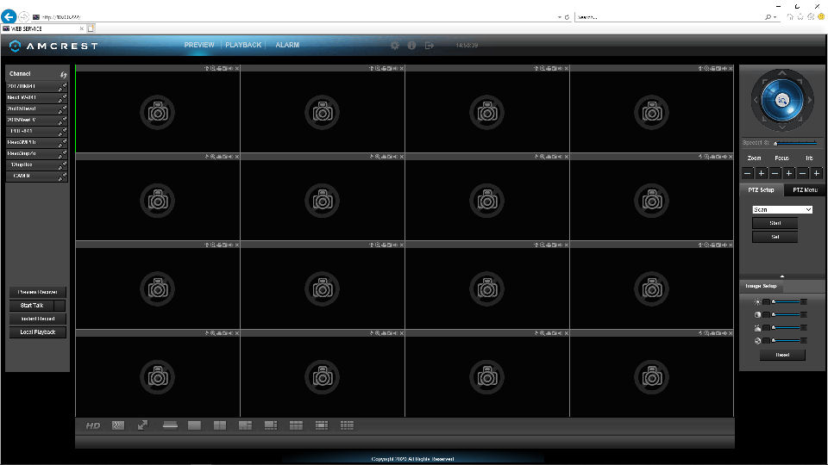This screenshot has height=465, width=828.
Task: Choose the six-window split layout
Action: pos(245,425)
